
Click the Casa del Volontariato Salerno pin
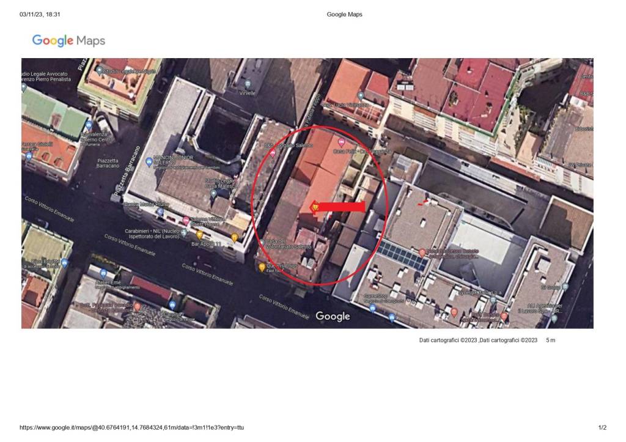point(262,242)
